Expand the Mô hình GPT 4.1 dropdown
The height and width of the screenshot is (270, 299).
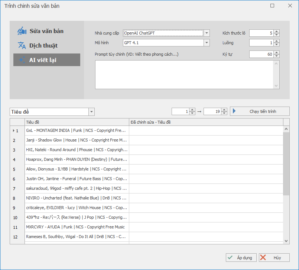point(207,43)
